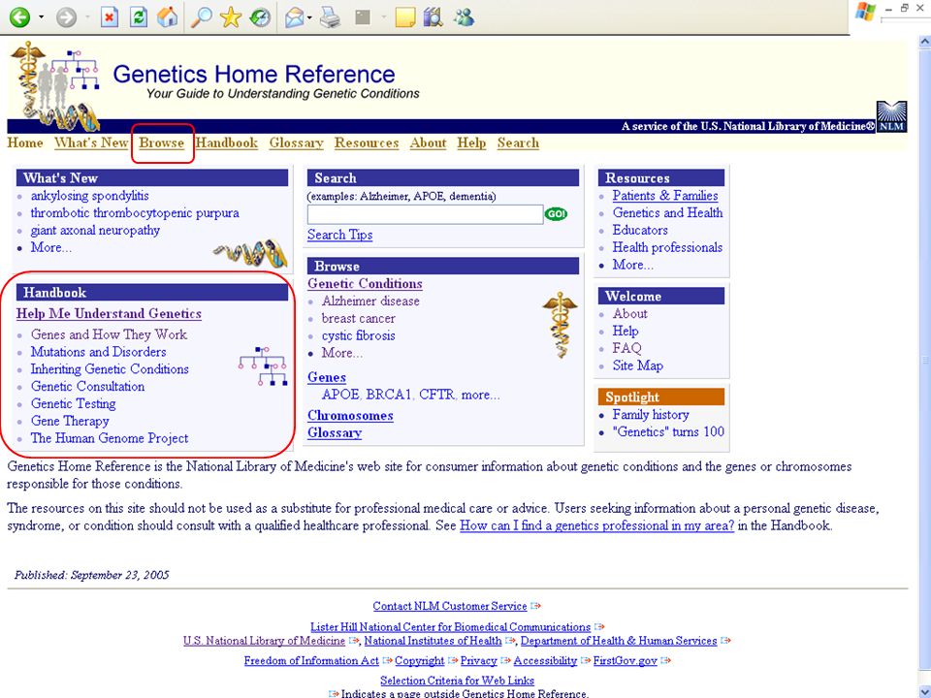Click the Research books toolbar icon
This screenshot has height=698, width=931.
pyautogui.click(x=433, y=17)
